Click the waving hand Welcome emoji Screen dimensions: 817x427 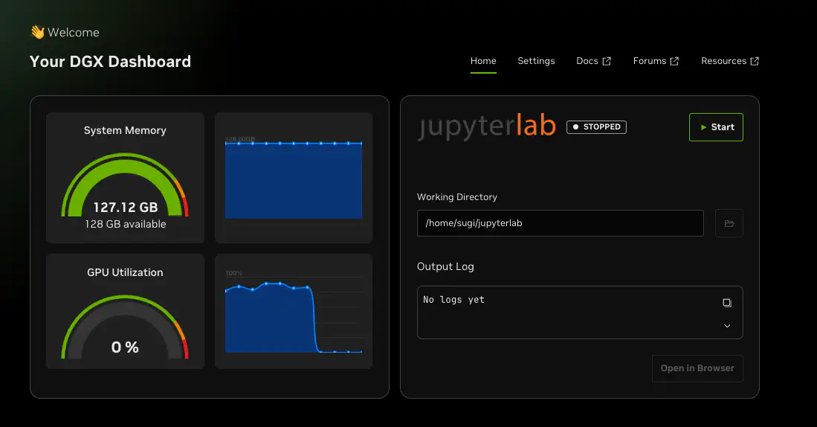click(x=37, y=32)
